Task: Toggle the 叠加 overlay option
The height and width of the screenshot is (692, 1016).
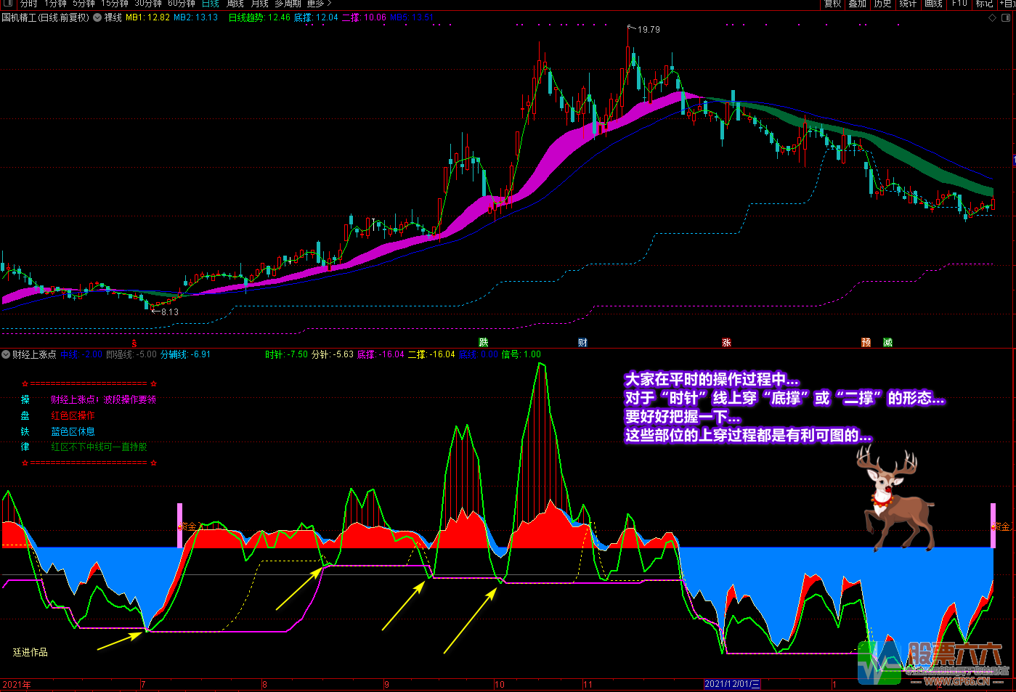Action: (x=858, y=4)
